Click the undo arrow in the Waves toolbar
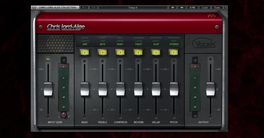 84,8
